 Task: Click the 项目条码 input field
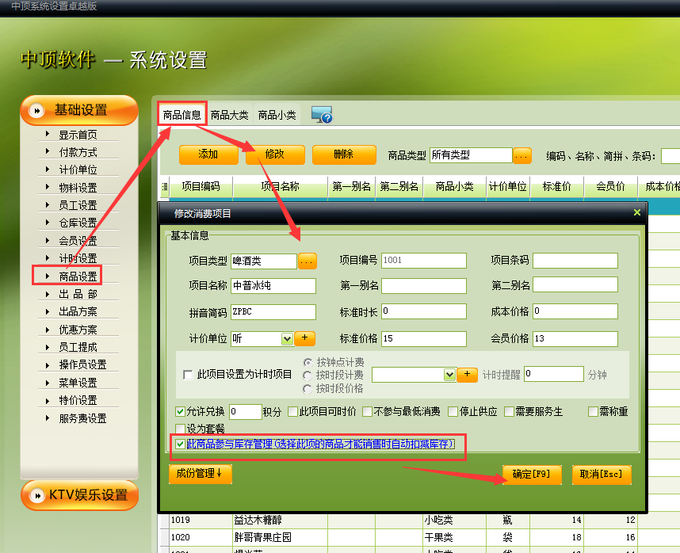[575, 261]
